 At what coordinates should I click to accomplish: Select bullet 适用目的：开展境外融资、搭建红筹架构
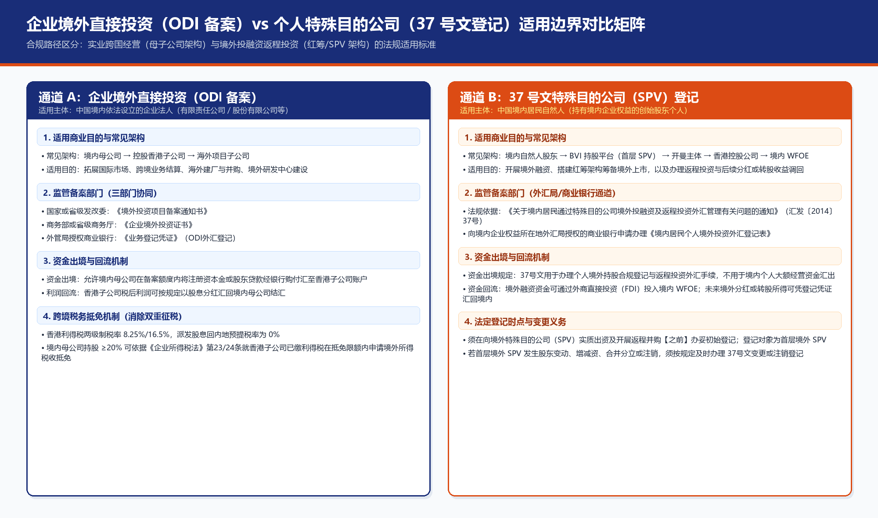(x=633, y=169)
